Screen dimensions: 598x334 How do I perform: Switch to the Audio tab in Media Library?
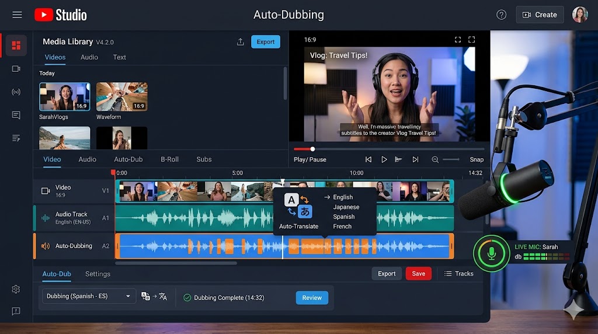pos(89,57)
